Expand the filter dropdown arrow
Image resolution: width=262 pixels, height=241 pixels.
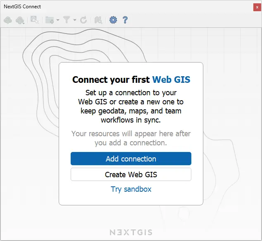click(75, 20)
